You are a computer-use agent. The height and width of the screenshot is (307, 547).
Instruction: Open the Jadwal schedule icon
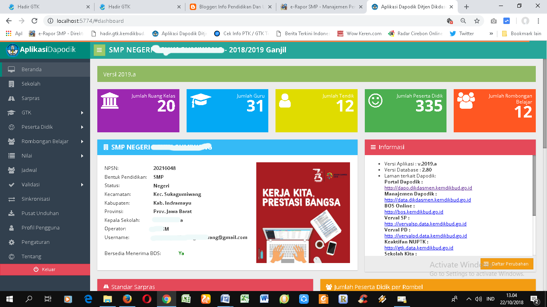[12, 170]
